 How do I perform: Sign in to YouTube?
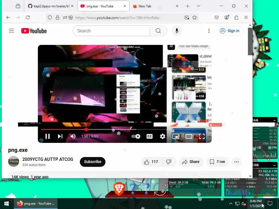tap(230, 31)
